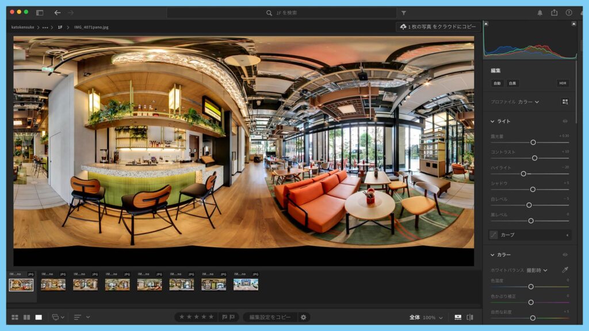This screenshot has width=589, height=331.
Task: Collapse the ライト section
Action: point(492,121)
